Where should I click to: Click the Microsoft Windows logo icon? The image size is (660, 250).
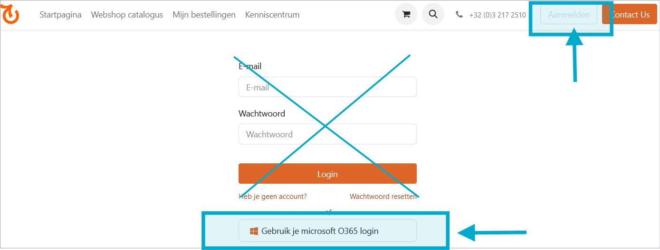click(x=254, y=231)
